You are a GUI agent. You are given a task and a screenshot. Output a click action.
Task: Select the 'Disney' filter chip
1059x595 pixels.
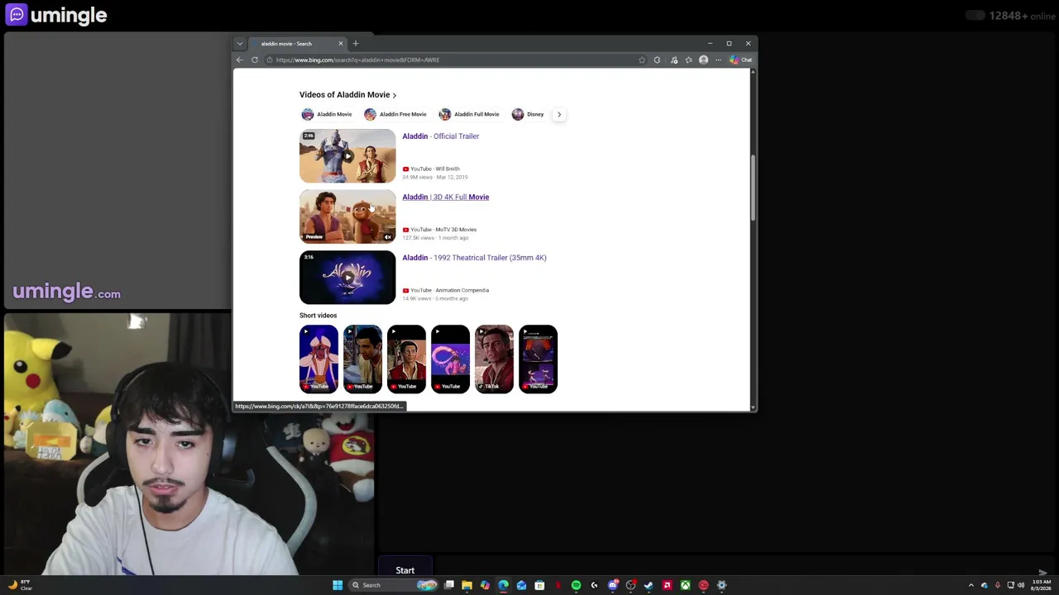[x=528, y=114]
